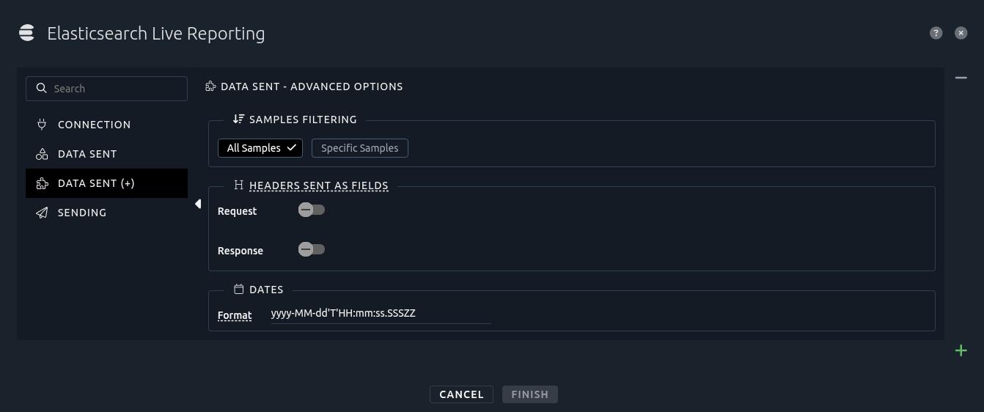Click the Data Sent (+) puzzle icon
Screen dimensions: 984x412
[42, 183]
